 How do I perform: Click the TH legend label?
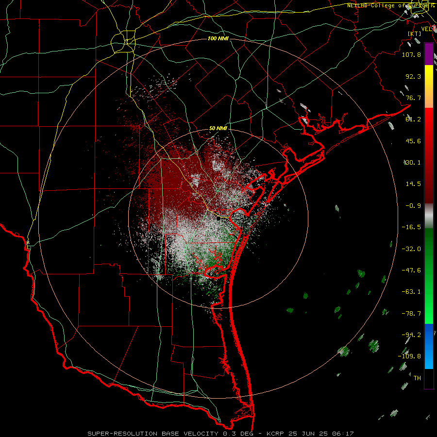tap(417, 378)
